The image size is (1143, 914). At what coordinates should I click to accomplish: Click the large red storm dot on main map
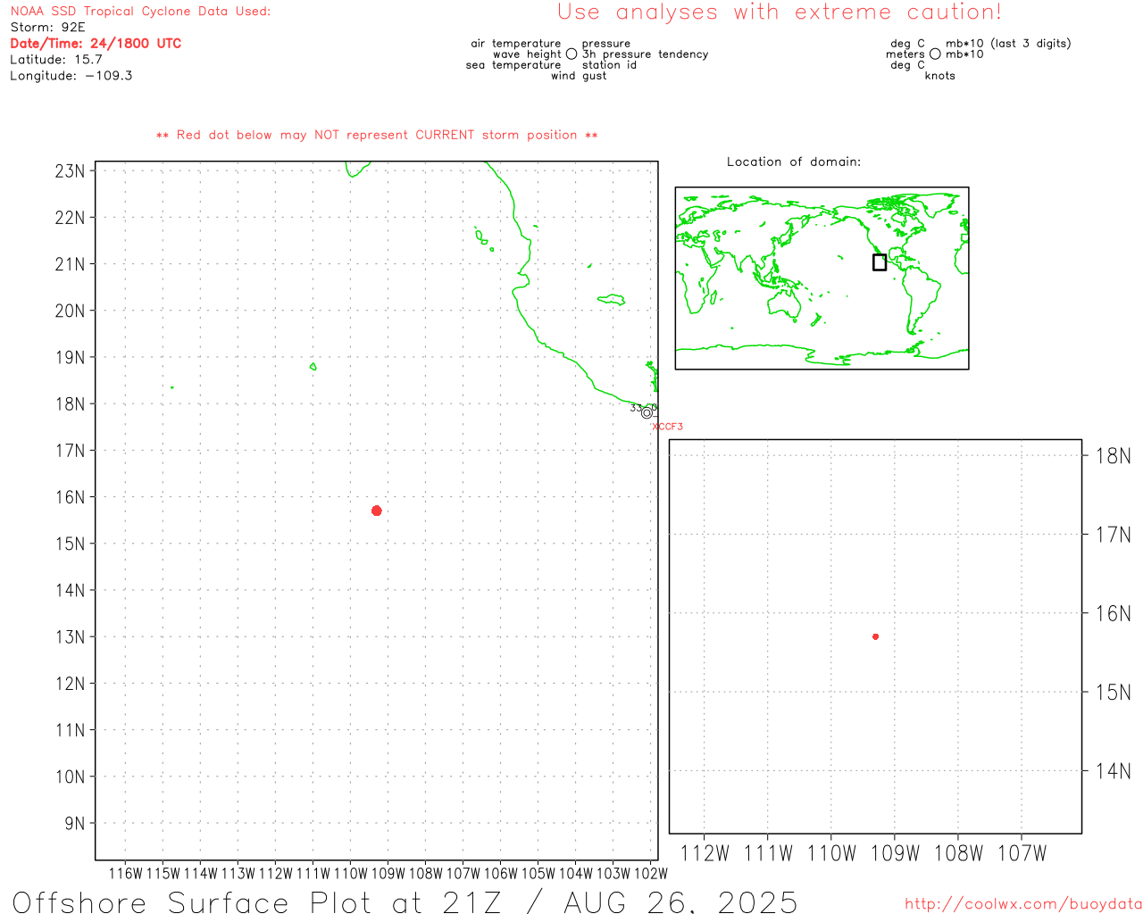click(x=377, y=511)
